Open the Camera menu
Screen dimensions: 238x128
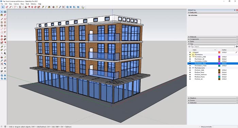[x=16, y=4]
